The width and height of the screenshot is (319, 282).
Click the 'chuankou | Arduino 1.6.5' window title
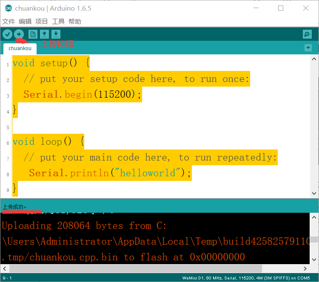[53, 8]
